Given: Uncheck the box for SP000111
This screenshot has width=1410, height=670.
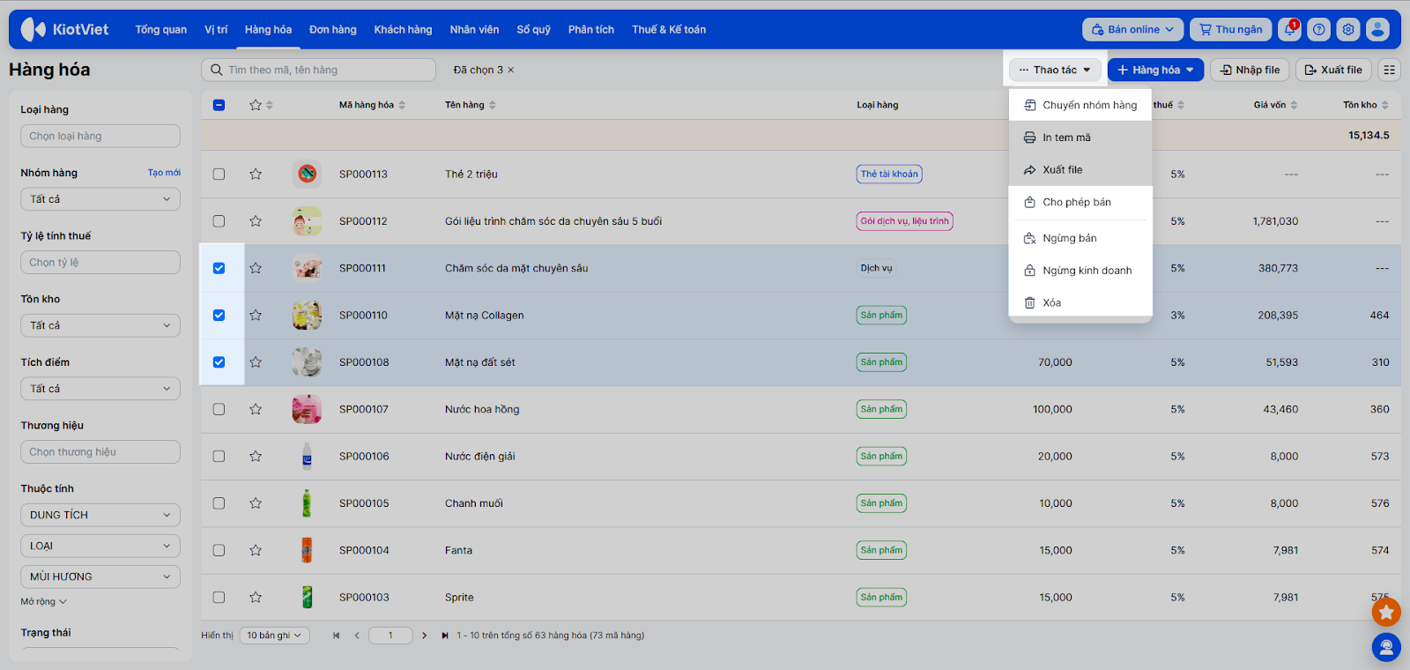Looking at the screenshot, I should tap(219, 268).
